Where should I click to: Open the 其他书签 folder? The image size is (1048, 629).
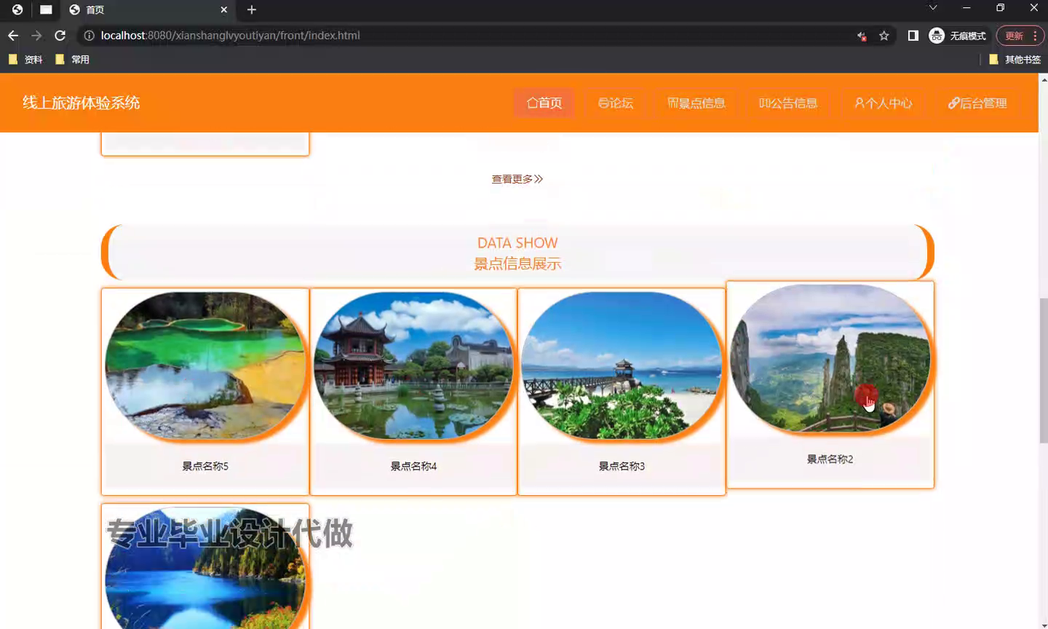(x=1015, y=60)
